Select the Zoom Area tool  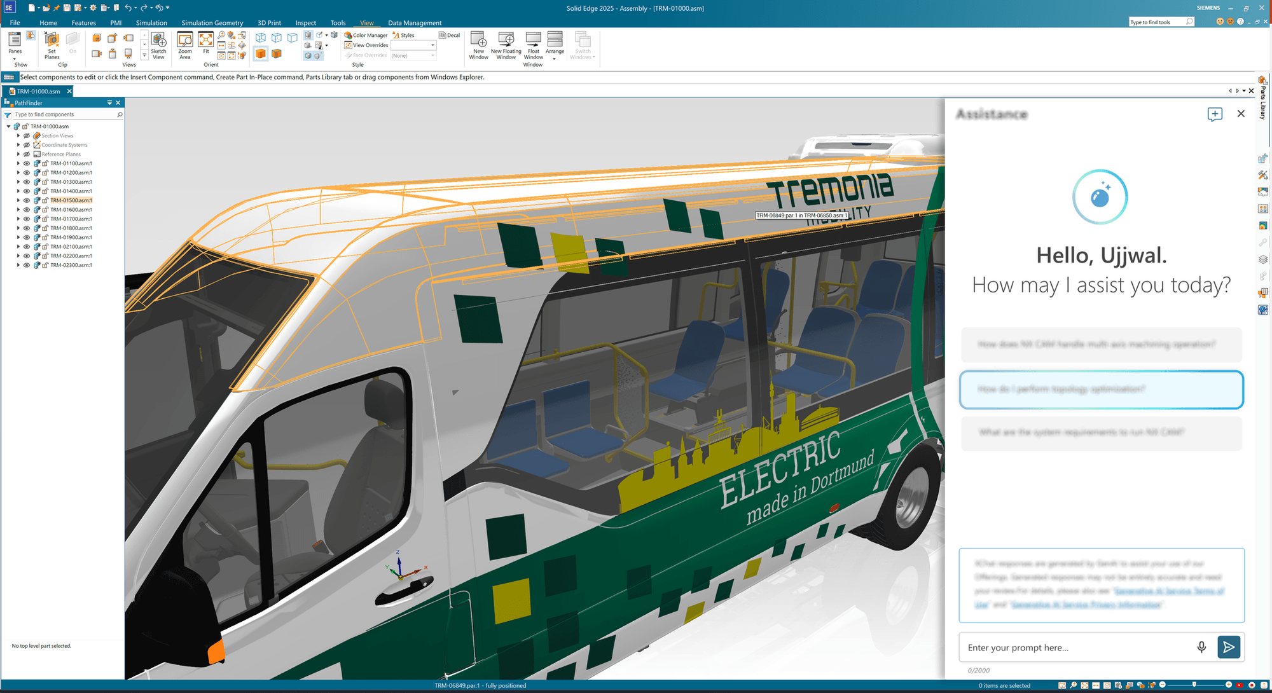(x=184, y=46)
